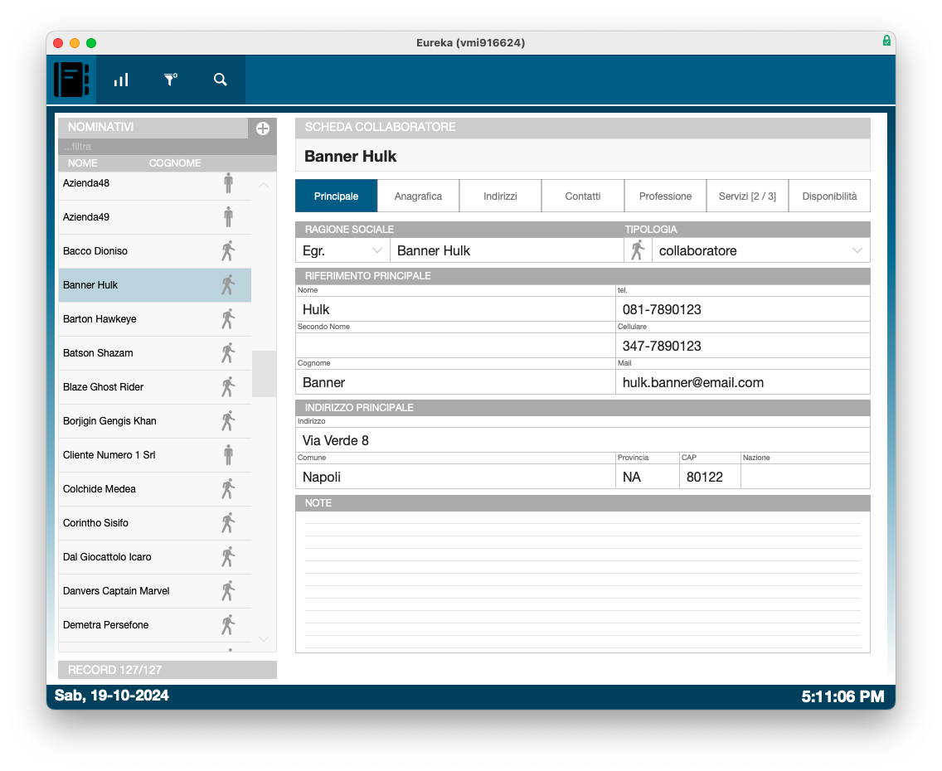Switch to the Contatti tab
Image resolution: width=942 pixels, height=771 pixels.
(x=583, y=196)
